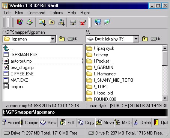Screen dimensions: 170x138
Task: Click the right panel scrollbar thumb
Action: pos(165,58)
